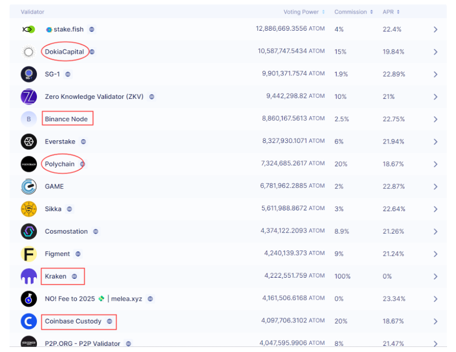Viewport: 456px width, 352px height.
Task: Click the Sikka validator logo
Action: tap(29, 209)
